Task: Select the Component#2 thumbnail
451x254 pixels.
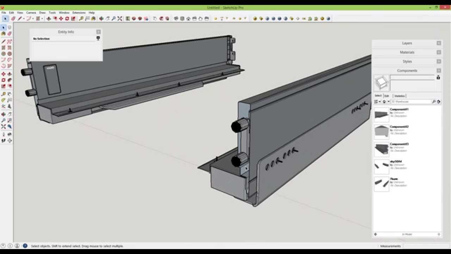Action: tap(382, 132)
